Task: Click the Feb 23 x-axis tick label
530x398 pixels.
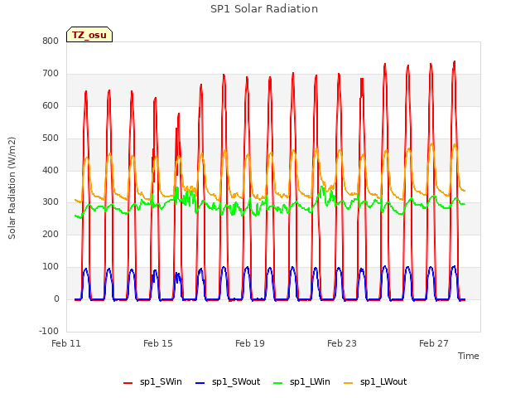Action: [342, 343]
